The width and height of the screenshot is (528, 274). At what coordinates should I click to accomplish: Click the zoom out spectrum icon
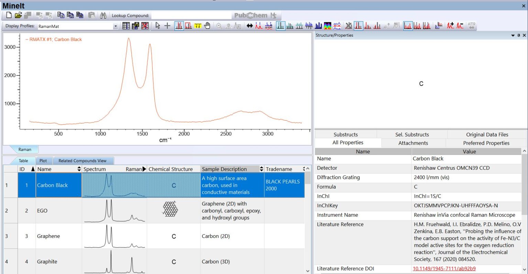[x=219, y=26]
